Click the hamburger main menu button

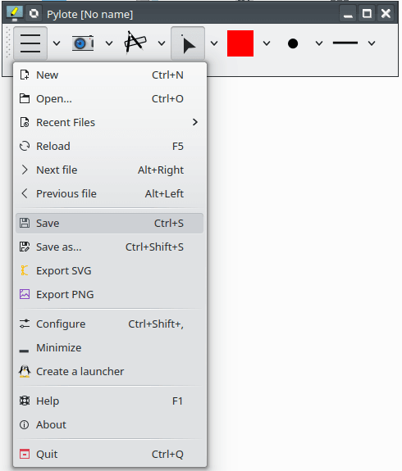pos(30,43)
